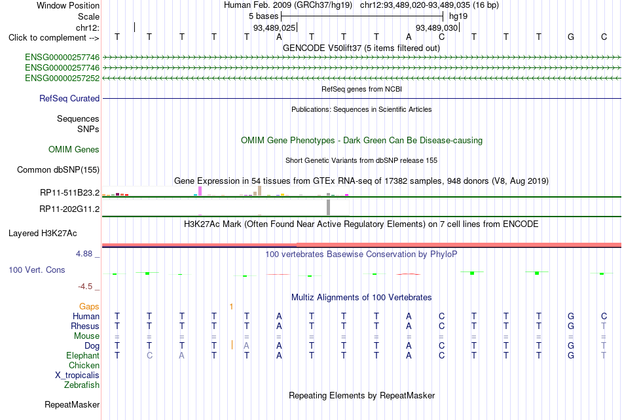622x420 pixels.
Task: Click the ENSG00000257252 leftward-arrow gene line
Action: [x=361, y=79]
